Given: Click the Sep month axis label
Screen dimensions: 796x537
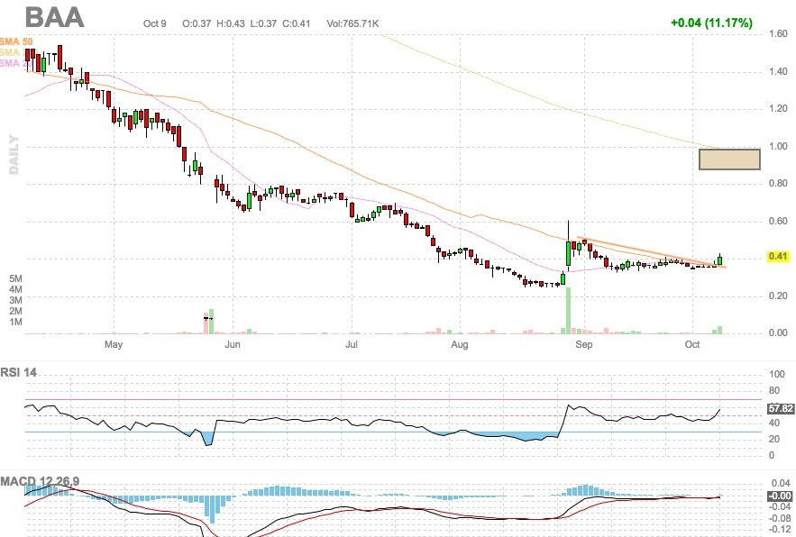Looking at the screenshot, I should 584,345.
